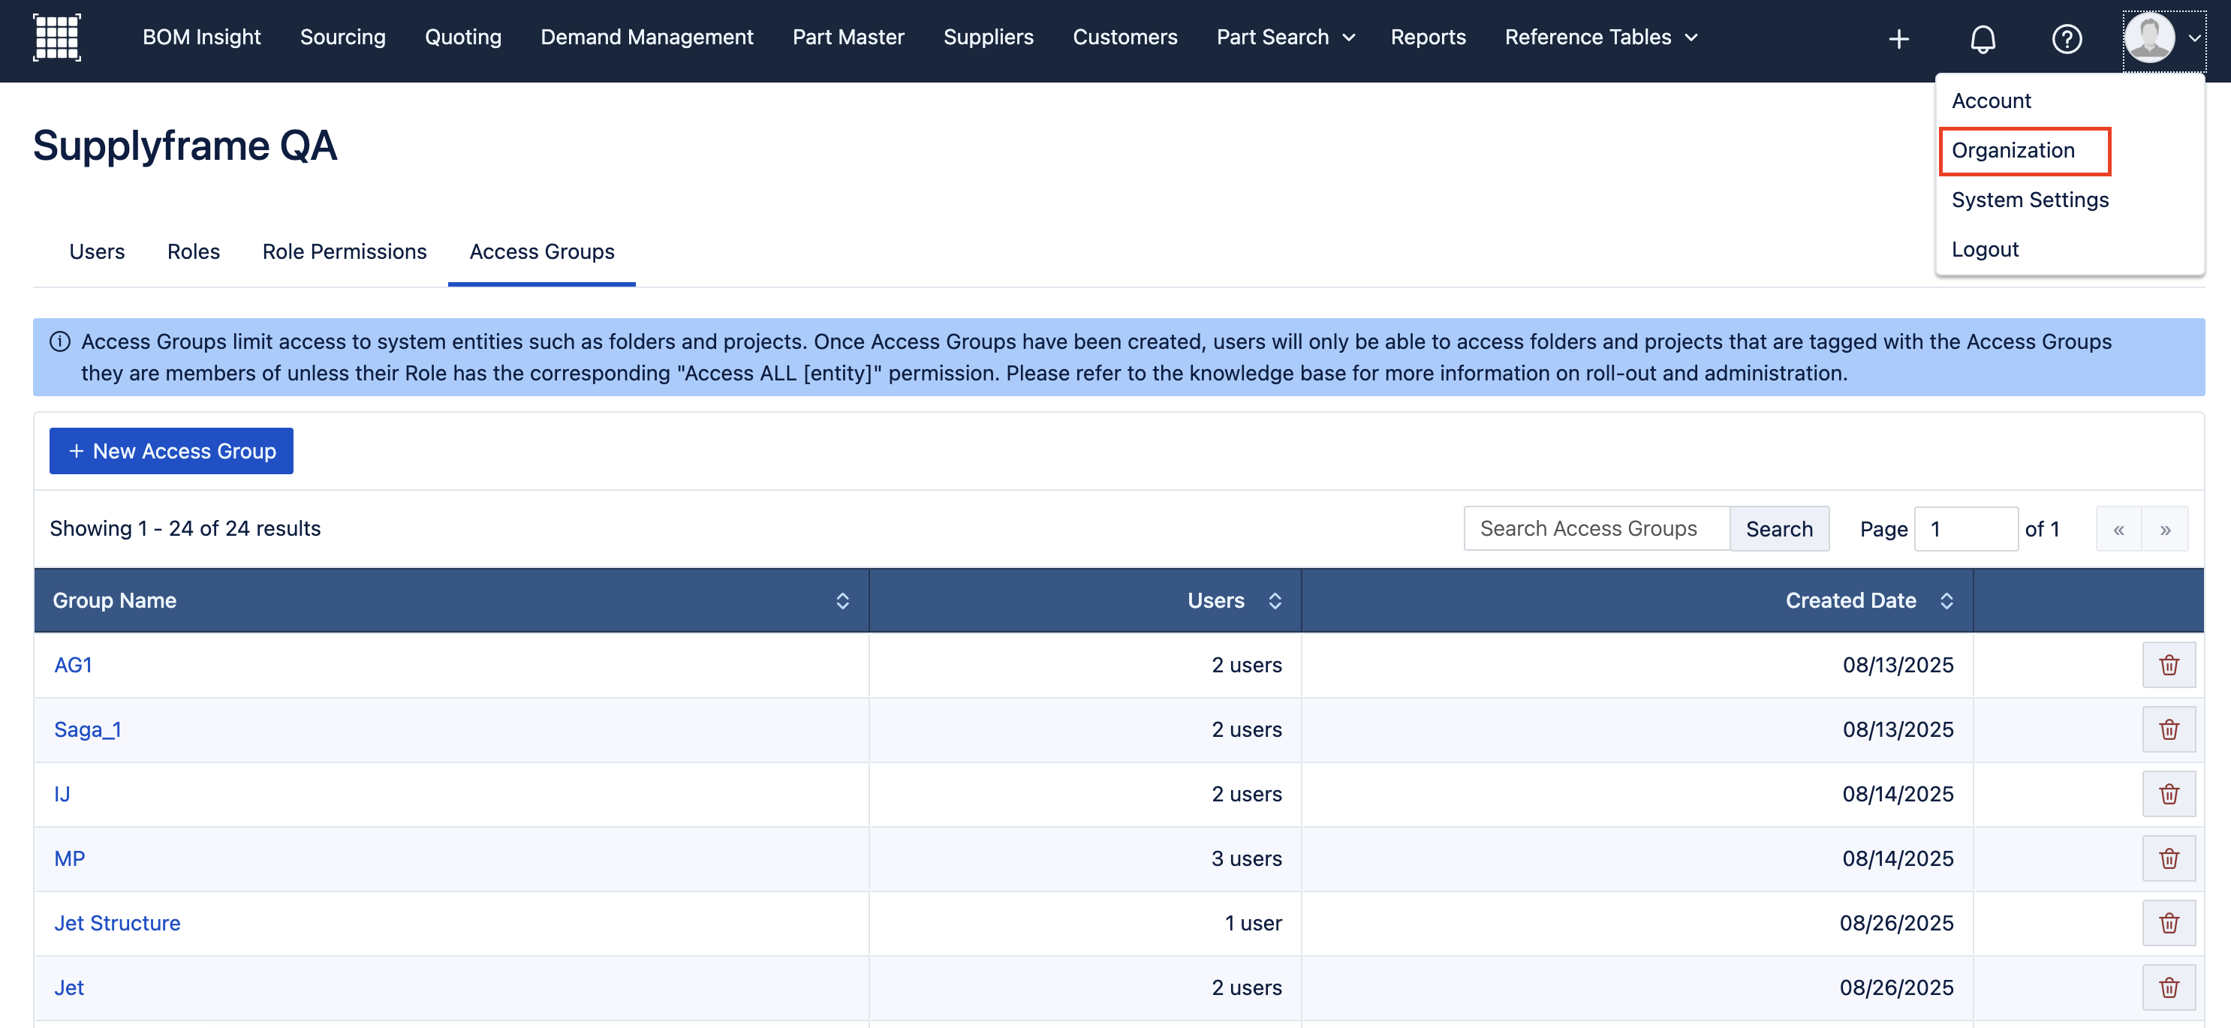The width and height of the screenshot is (2231, 1028).
Task: Click the info icon in the blue banner
Action: pyautogui.click(x=60, y=341)
